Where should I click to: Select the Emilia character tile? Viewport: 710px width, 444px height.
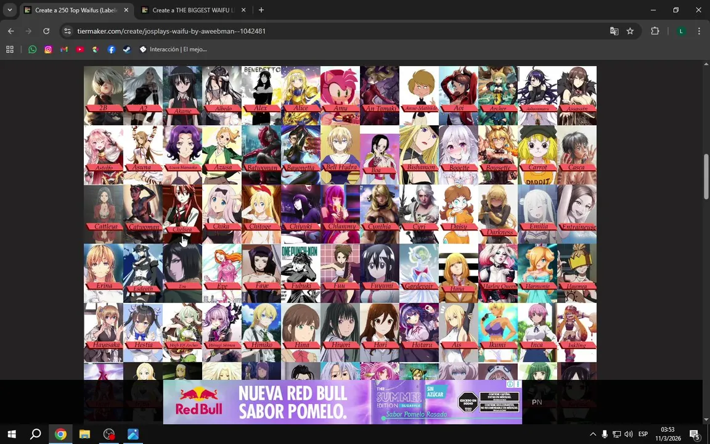(537, 215)
